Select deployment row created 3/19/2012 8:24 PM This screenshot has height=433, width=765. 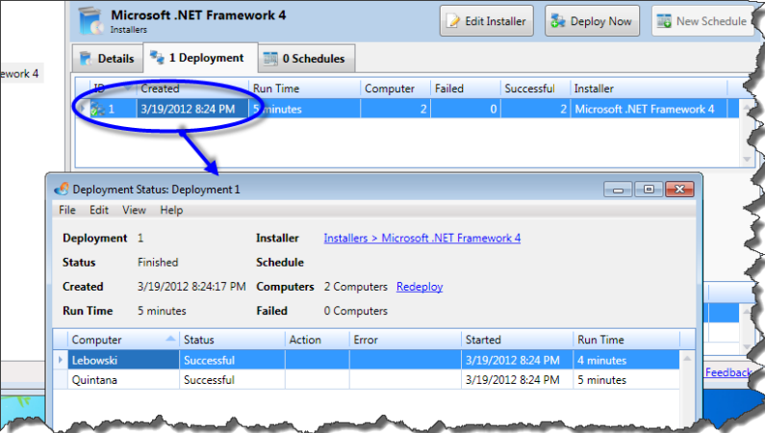pyautogui.click(x=408, y=108)
